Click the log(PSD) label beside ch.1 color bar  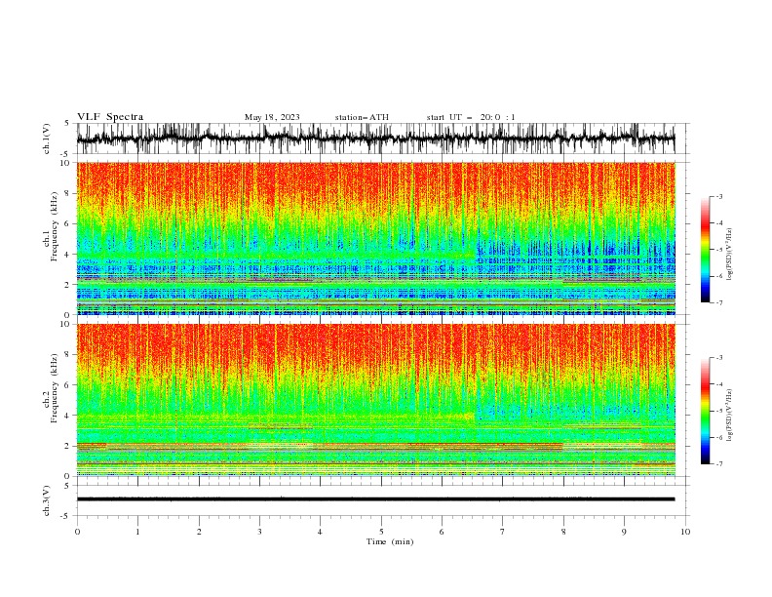[730, 255]
